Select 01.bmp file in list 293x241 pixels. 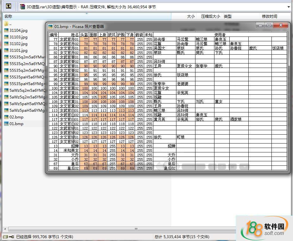coord(16,124)
